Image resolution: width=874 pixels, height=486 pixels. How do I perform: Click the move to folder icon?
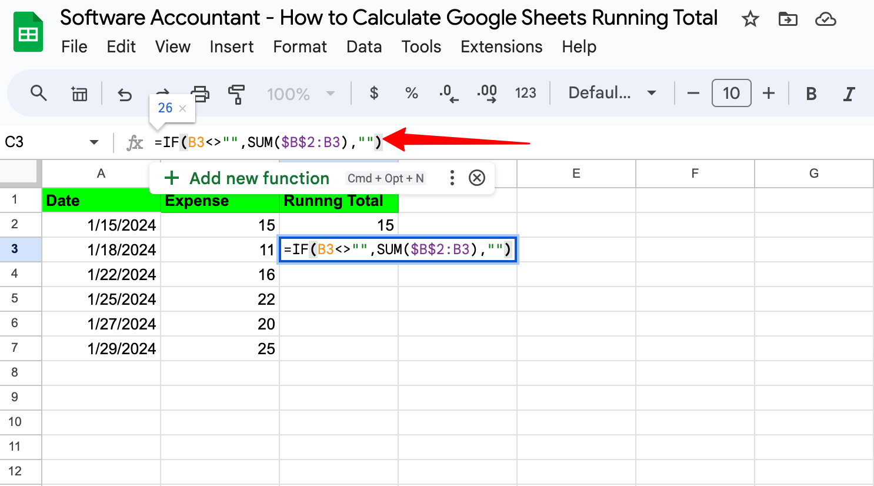[788, 19]
